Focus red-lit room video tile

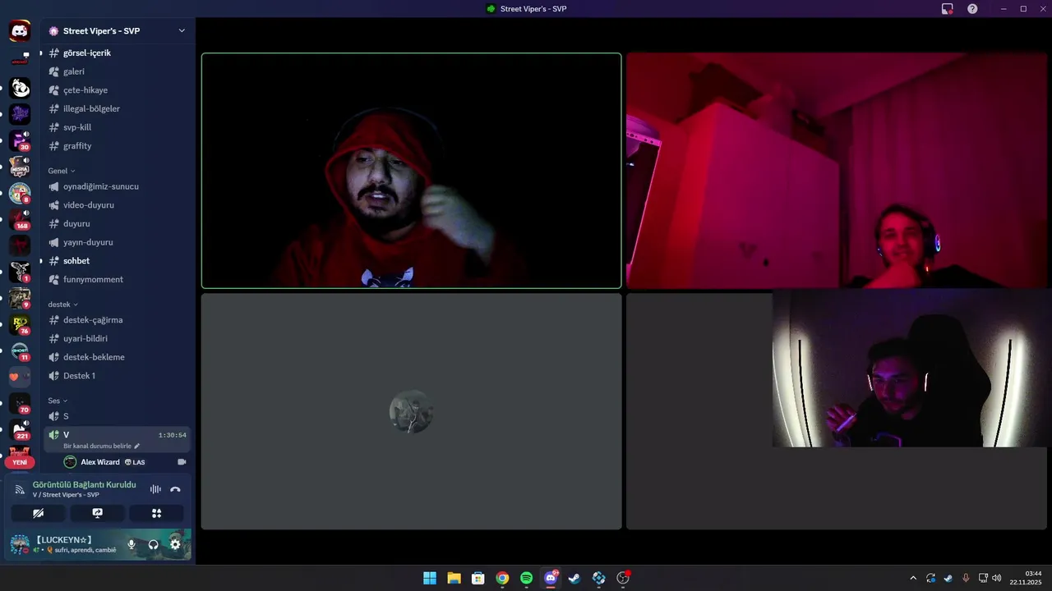point(837,171)
